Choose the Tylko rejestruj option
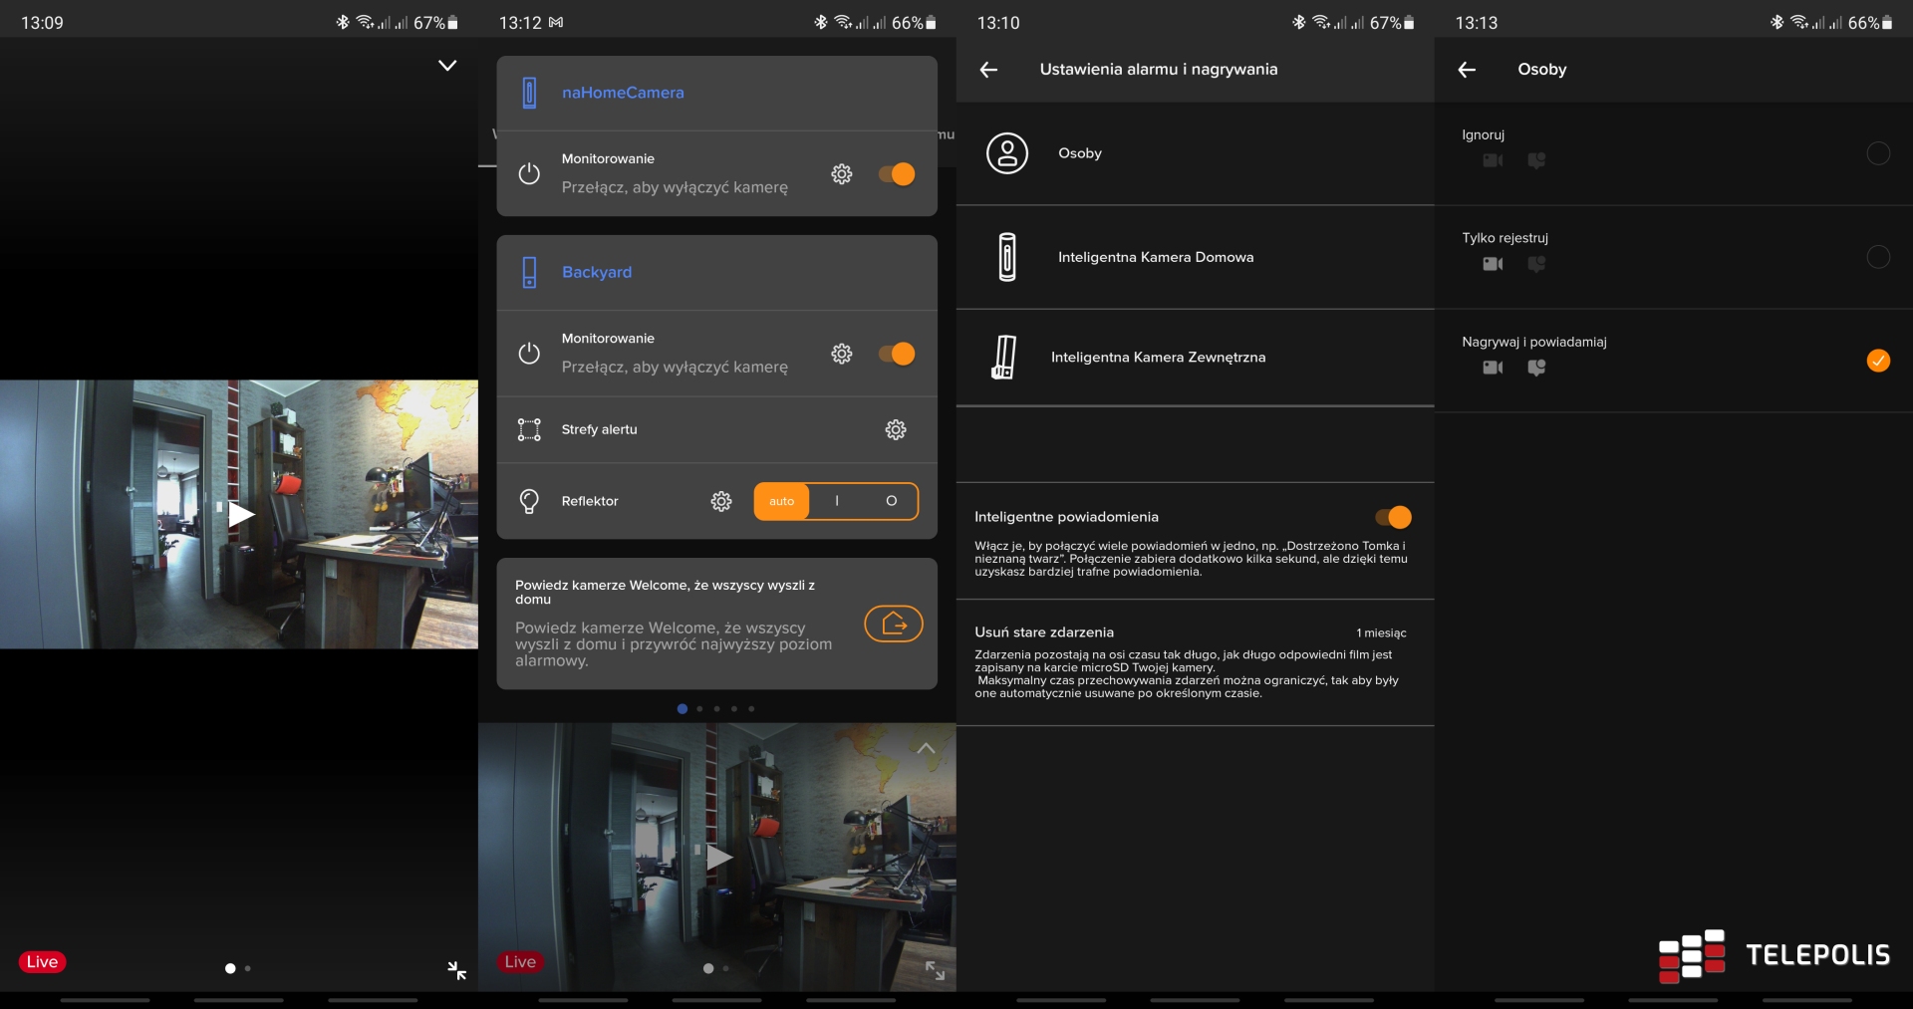 1877,257
